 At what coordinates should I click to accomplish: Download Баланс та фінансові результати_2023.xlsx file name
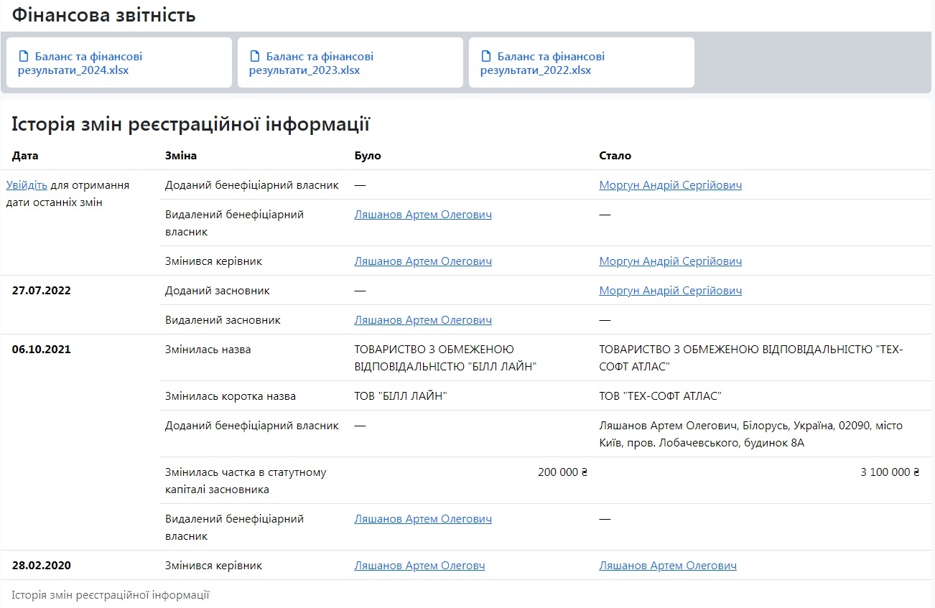311,63
